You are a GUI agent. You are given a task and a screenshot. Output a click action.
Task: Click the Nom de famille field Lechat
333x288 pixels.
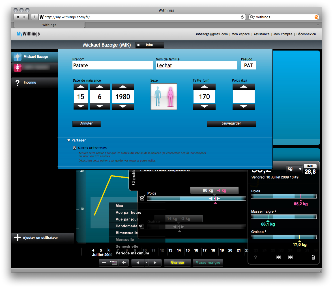[196, 66]
